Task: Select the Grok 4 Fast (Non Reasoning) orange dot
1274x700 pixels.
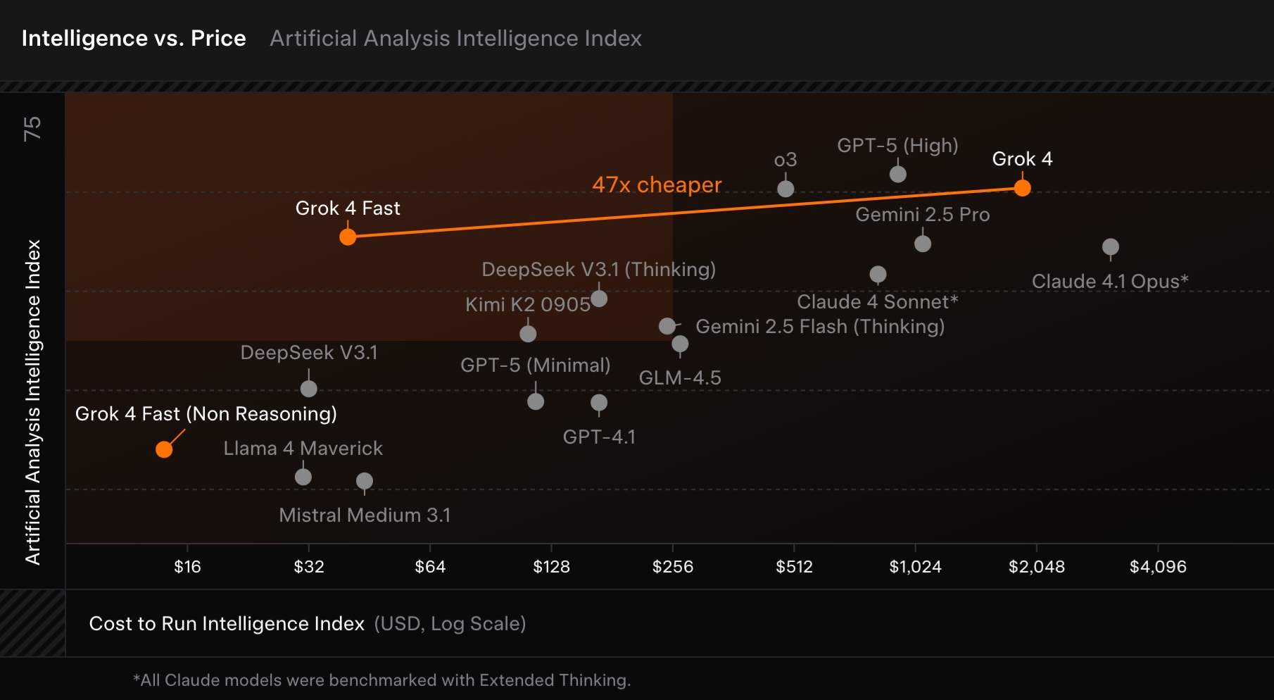Action: (x=164, y=449)
